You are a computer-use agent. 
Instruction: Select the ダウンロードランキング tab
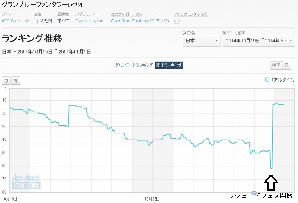[134, 65]
